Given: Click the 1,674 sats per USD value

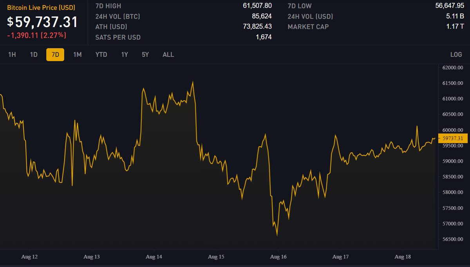Looking at the screenshot, I should (x=264, y=38).
